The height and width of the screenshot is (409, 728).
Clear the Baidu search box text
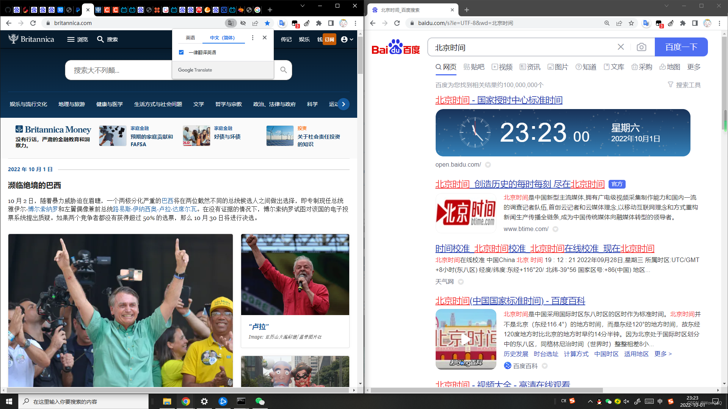(621, 47)
